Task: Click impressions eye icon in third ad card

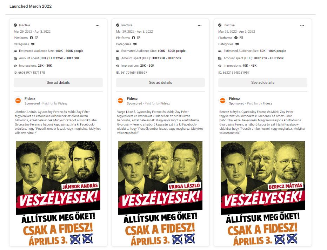Action: coord(220,66)
